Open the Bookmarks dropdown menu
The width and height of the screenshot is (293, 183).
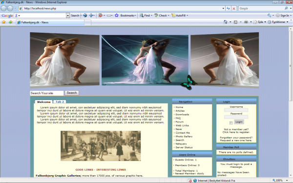[135, 16]
